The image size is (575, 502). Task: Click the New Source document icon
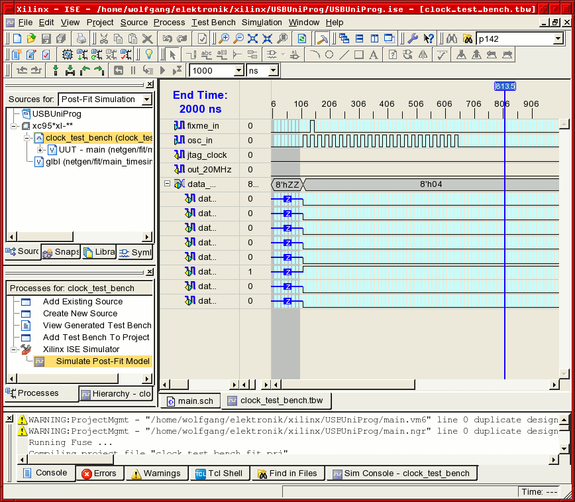point(17,55)
